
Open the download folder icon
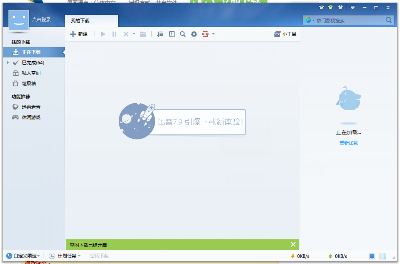pos(143,34)
